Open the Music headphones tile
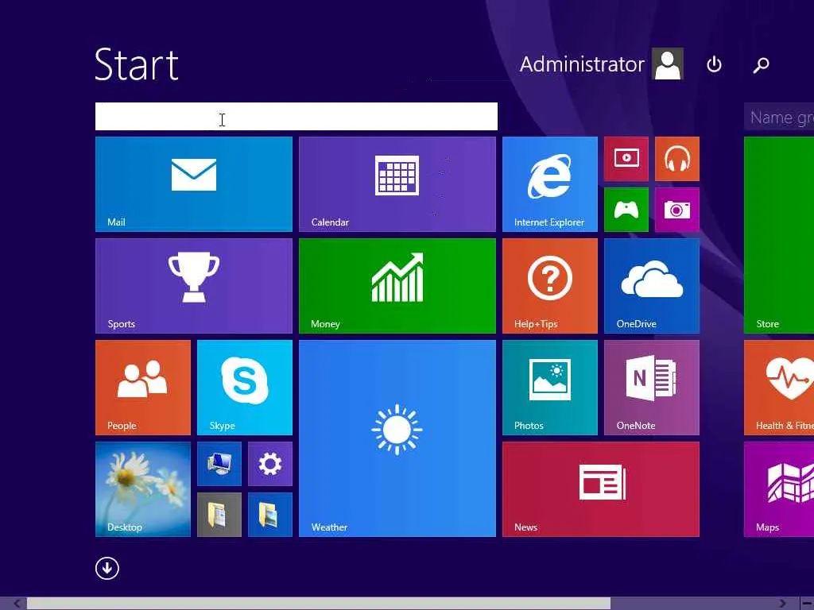This screenshot has width=814, height=610. click(677, 159)
